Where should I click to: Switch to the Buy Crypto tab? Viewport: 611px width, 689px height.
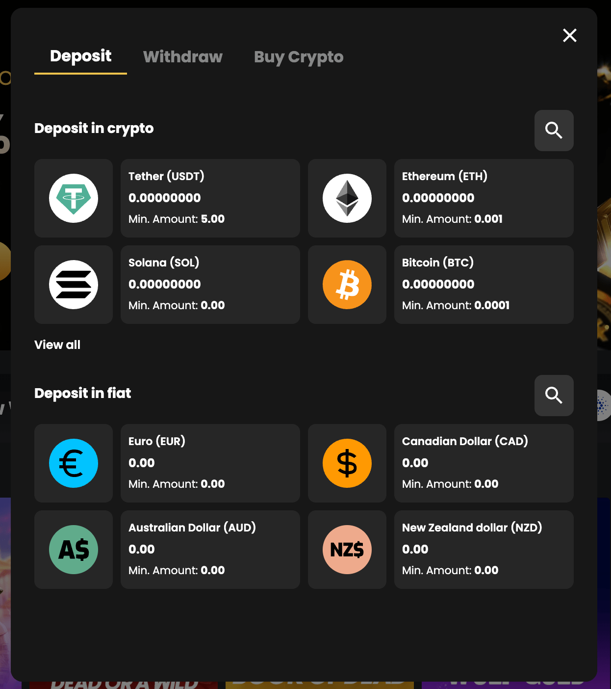(x=298, y=57)
